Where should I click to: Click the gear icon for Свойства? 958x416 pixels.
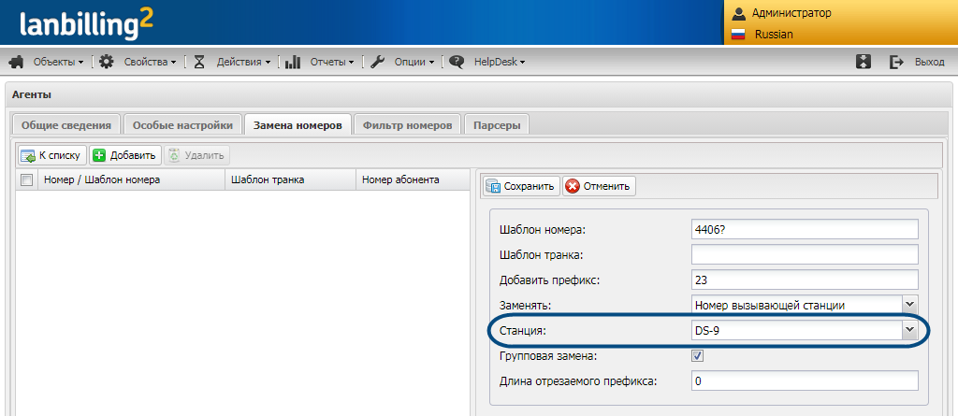[107, 62]
